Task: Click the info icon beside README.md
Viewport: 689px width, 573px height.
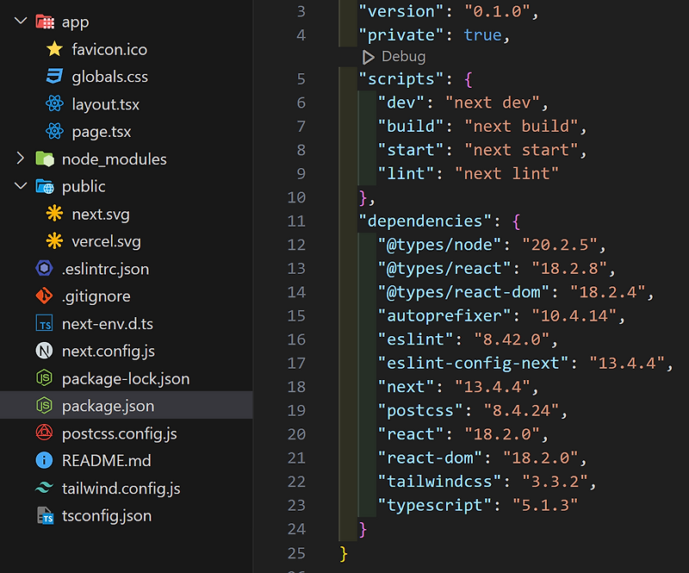Action: 43,461
